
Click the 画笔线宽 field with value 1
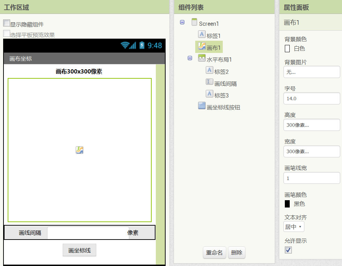(312, 178)
